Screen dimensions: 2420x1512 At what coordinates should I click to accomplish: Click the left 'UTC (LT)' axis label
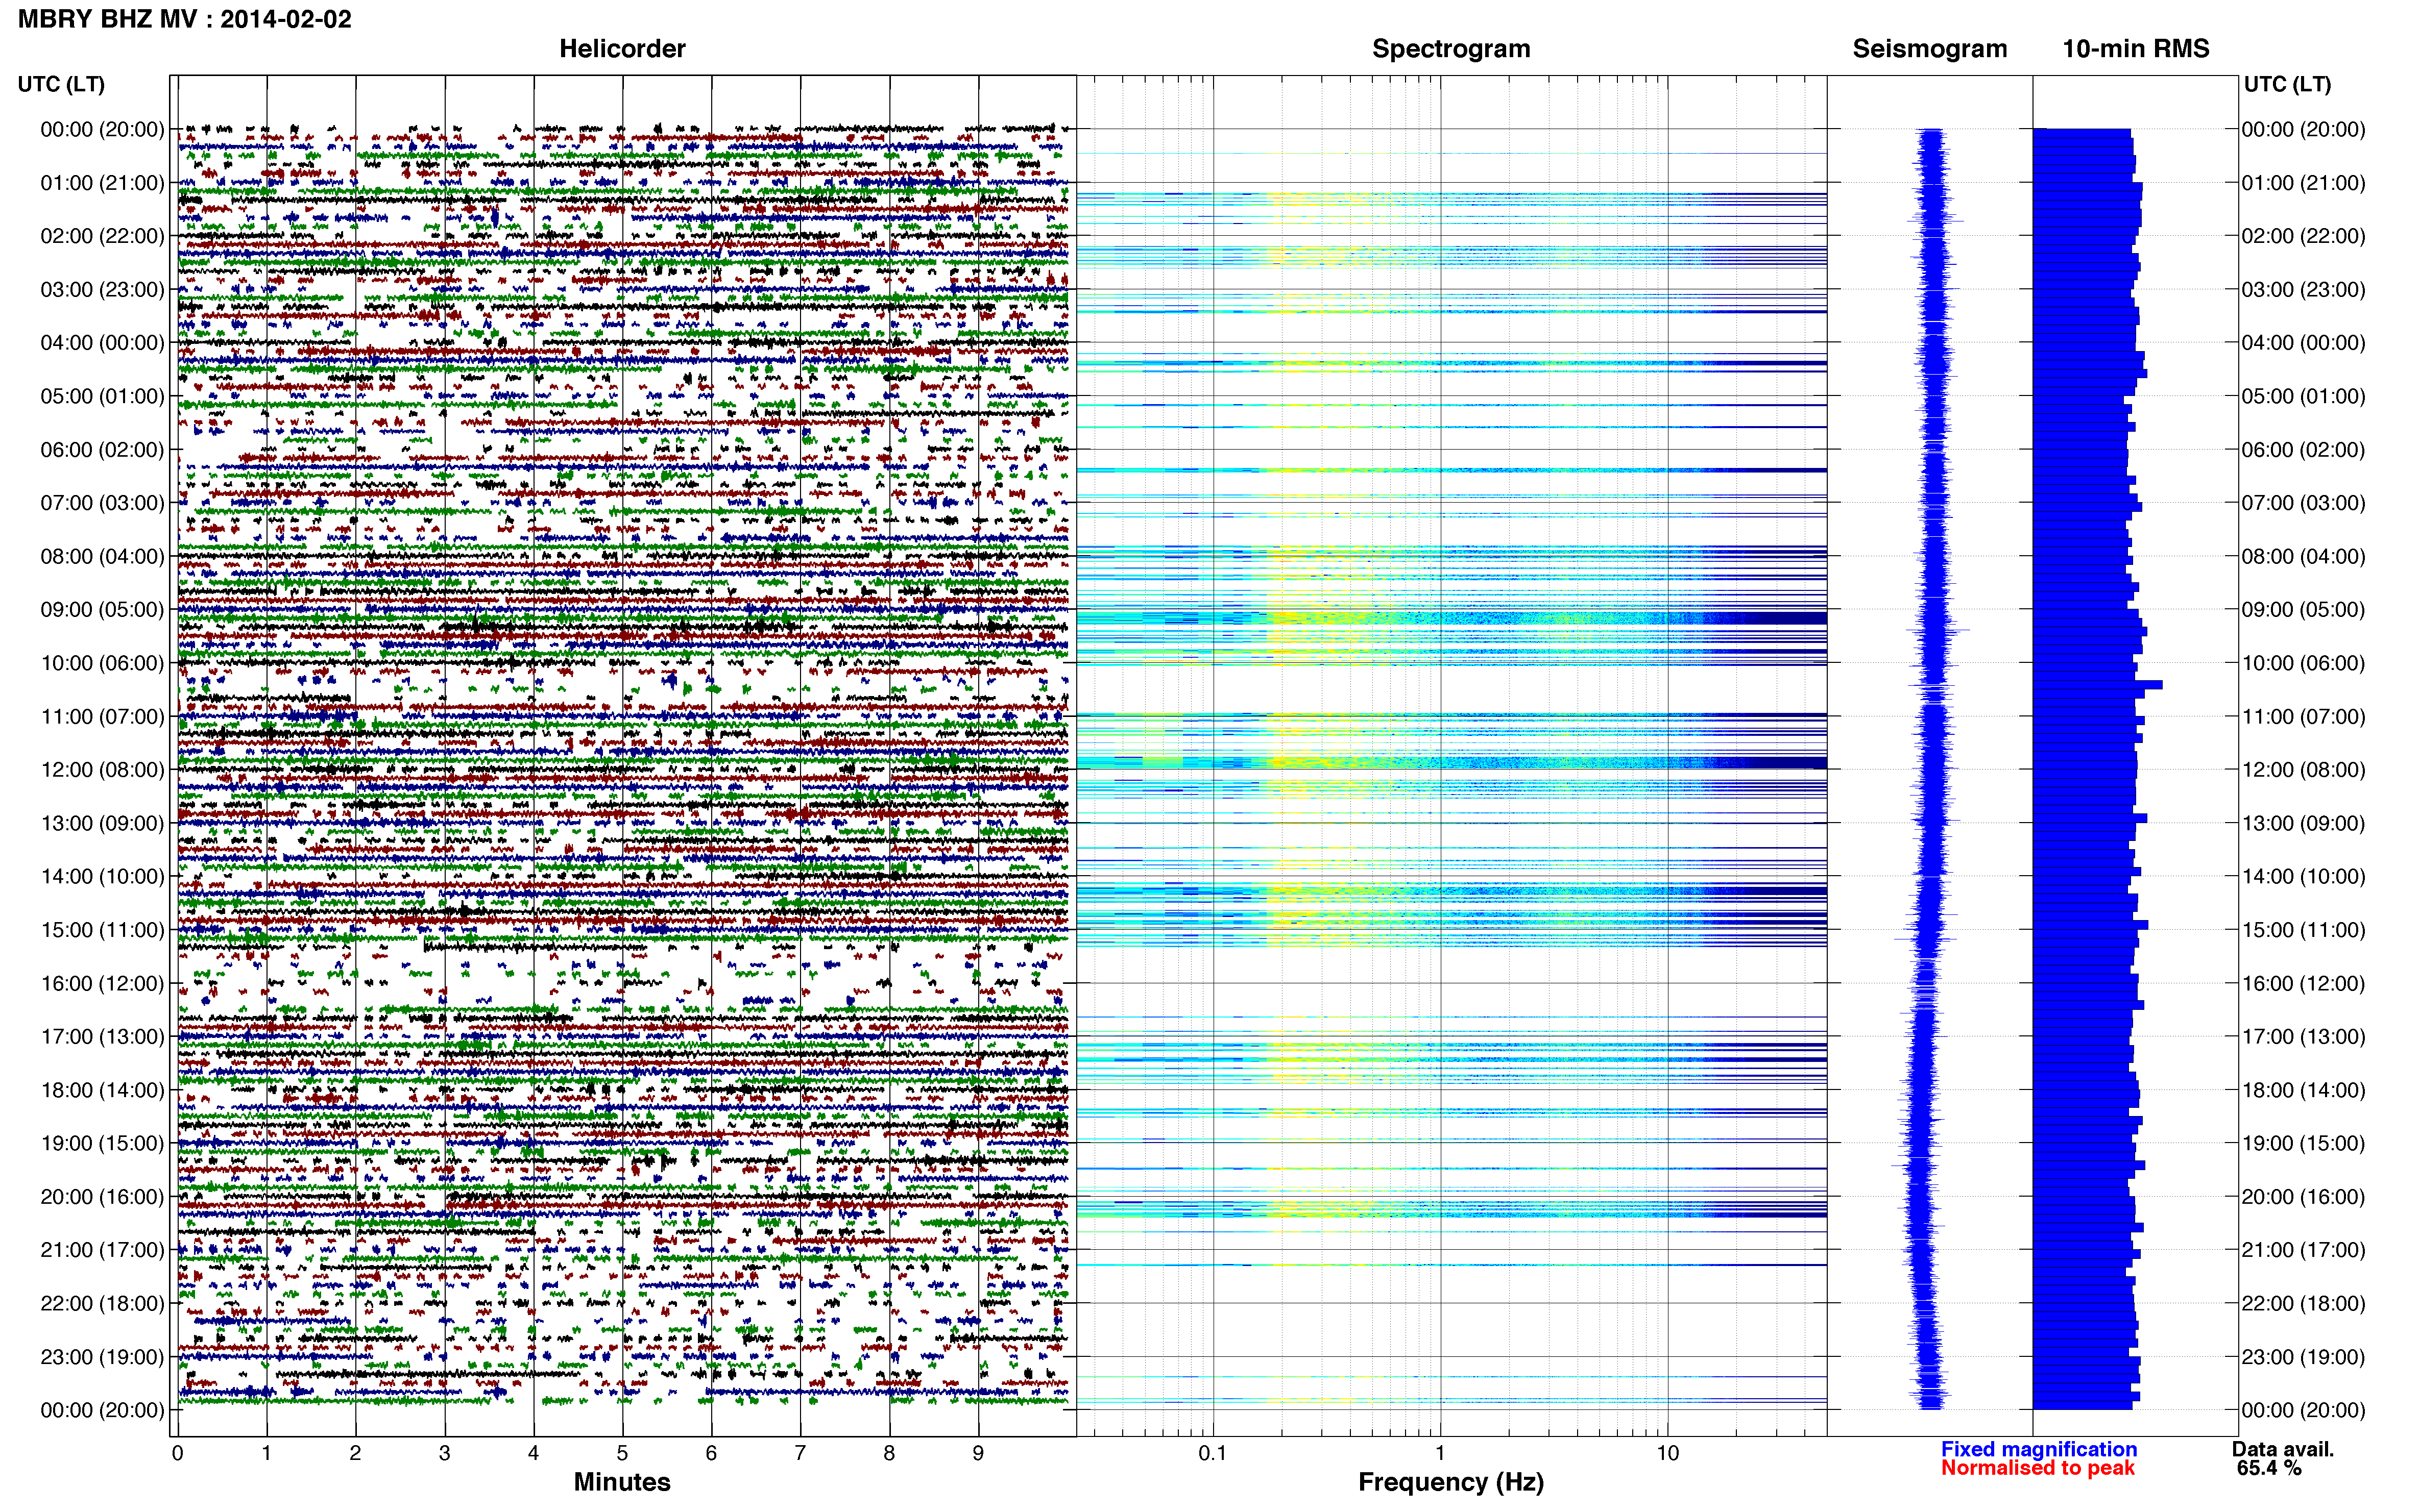pos(61,84)
